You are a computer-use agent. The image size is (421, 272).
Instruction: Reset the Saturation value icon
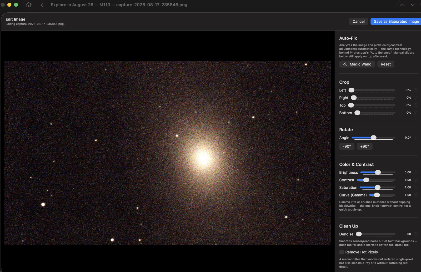(x=415, y=187)
